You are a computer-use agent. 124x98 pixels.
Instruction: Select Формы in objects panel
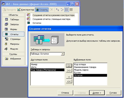click(x=14, y=29)
